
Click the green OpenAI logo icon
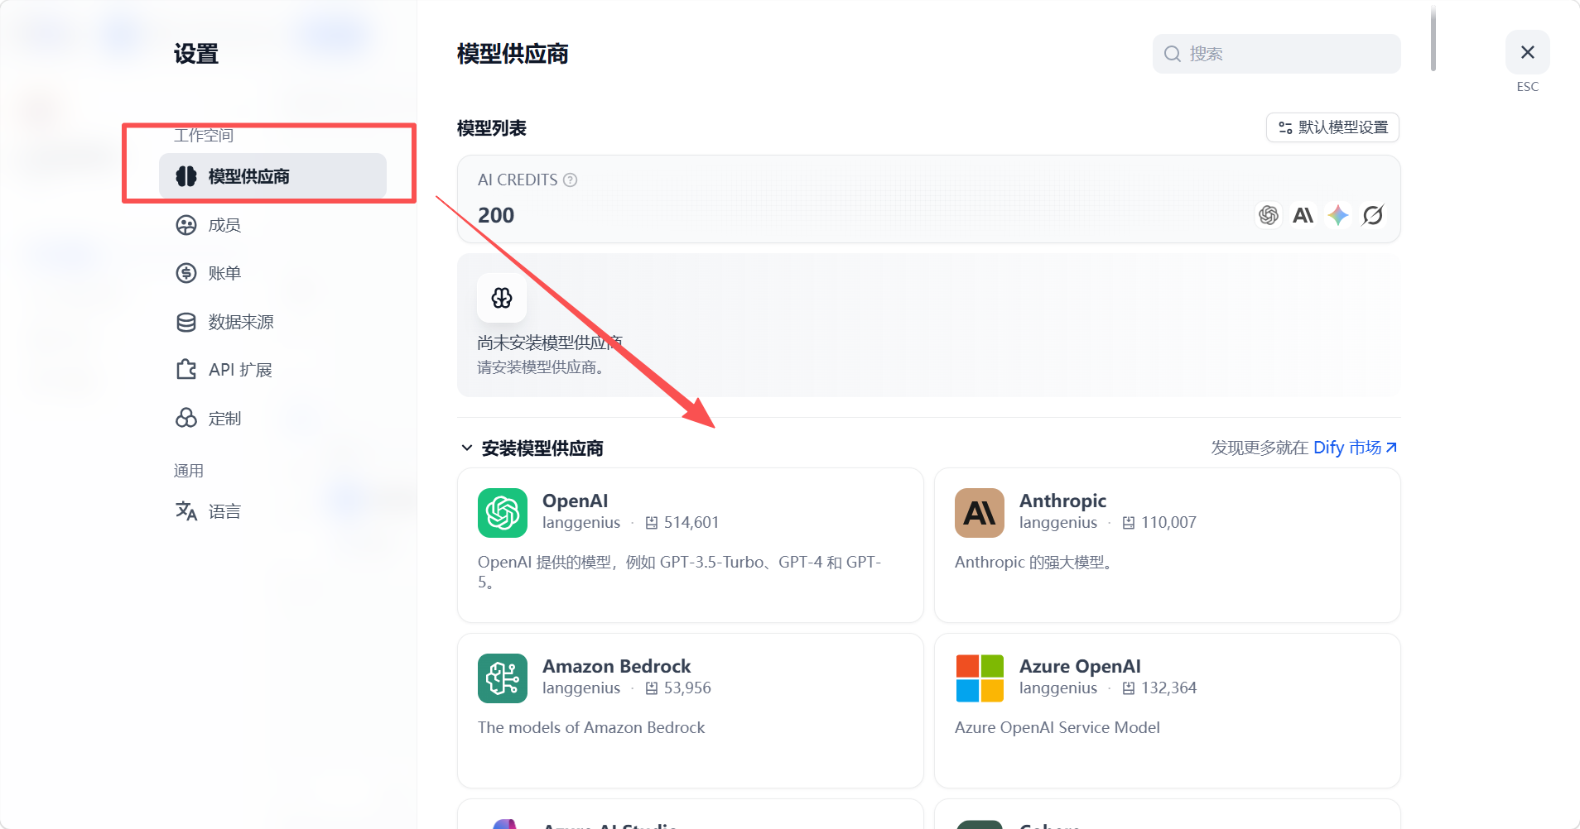pos(503,513)
